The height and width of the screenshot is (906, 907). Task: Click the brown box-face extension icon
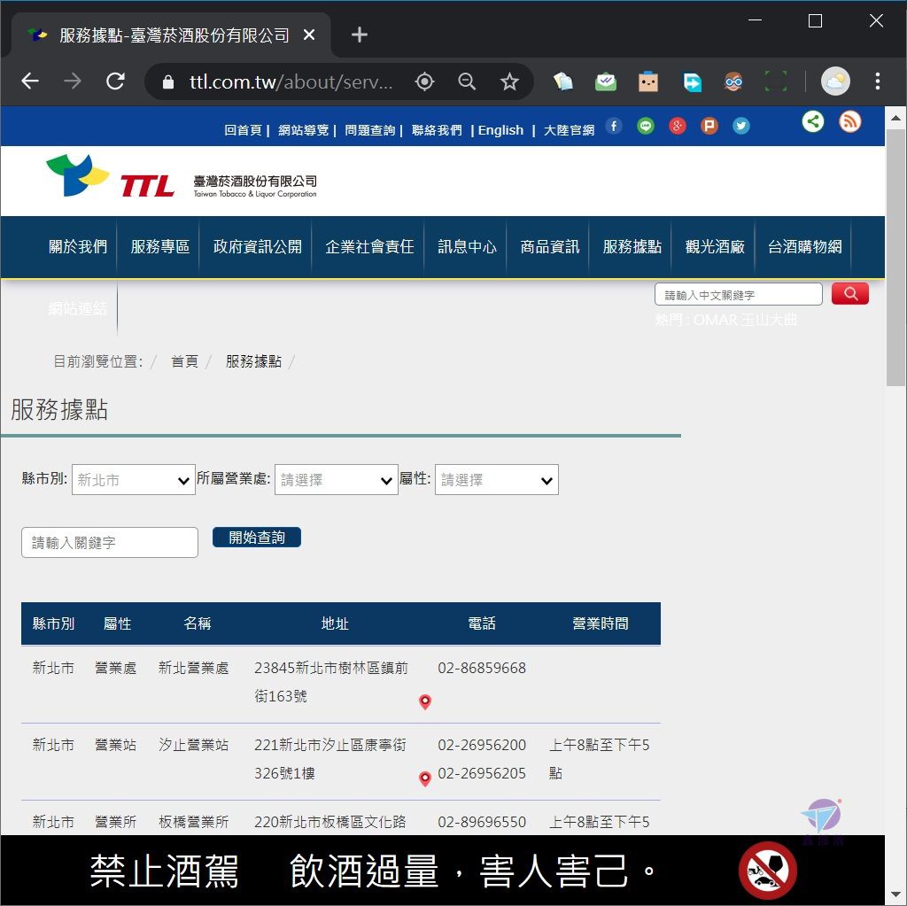tap(647, 81)
